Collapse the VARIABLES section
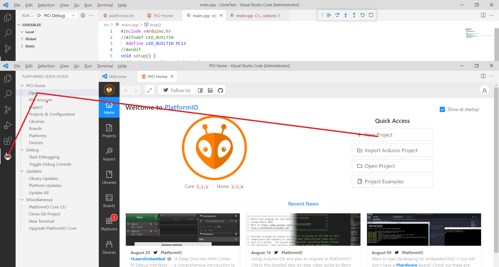This screenshot has height=267, width=499. (x=19, y=25)
